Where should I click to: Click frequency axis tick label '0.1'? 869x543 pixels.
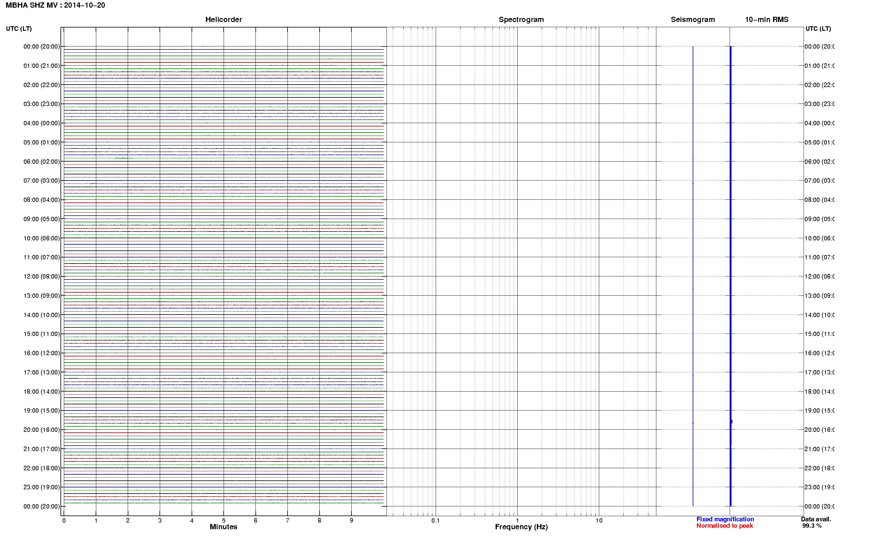point(435,521)
